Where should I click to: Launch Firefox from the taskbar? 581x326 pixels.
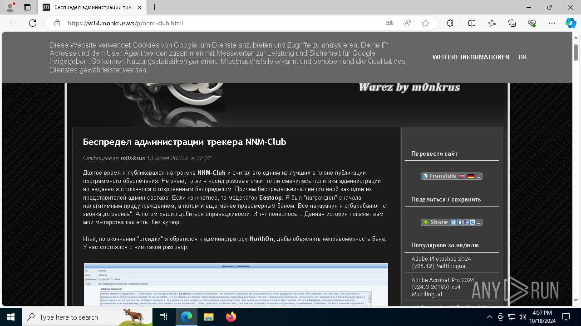click(231, 317)
